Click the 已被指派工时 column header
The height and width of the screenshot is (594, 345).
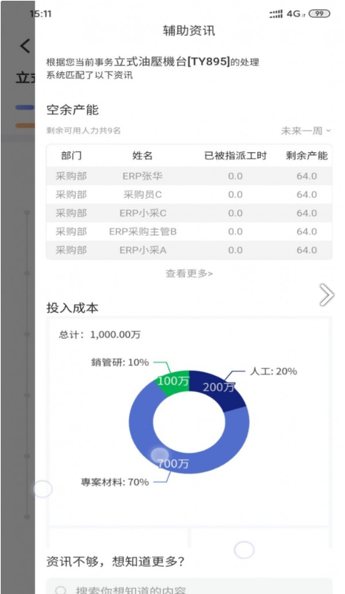(x=236, y=155)
